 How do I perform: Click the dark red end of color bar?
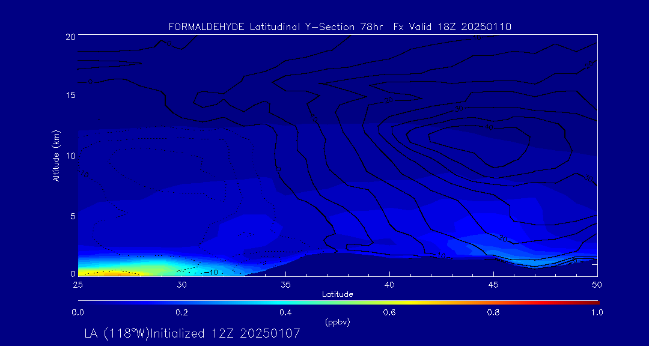(x=595, y=303)
